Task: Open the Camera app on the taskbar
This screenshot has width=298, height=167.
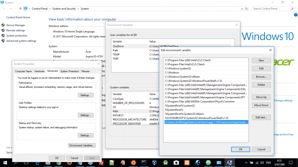Action: (x=176, y=163)
